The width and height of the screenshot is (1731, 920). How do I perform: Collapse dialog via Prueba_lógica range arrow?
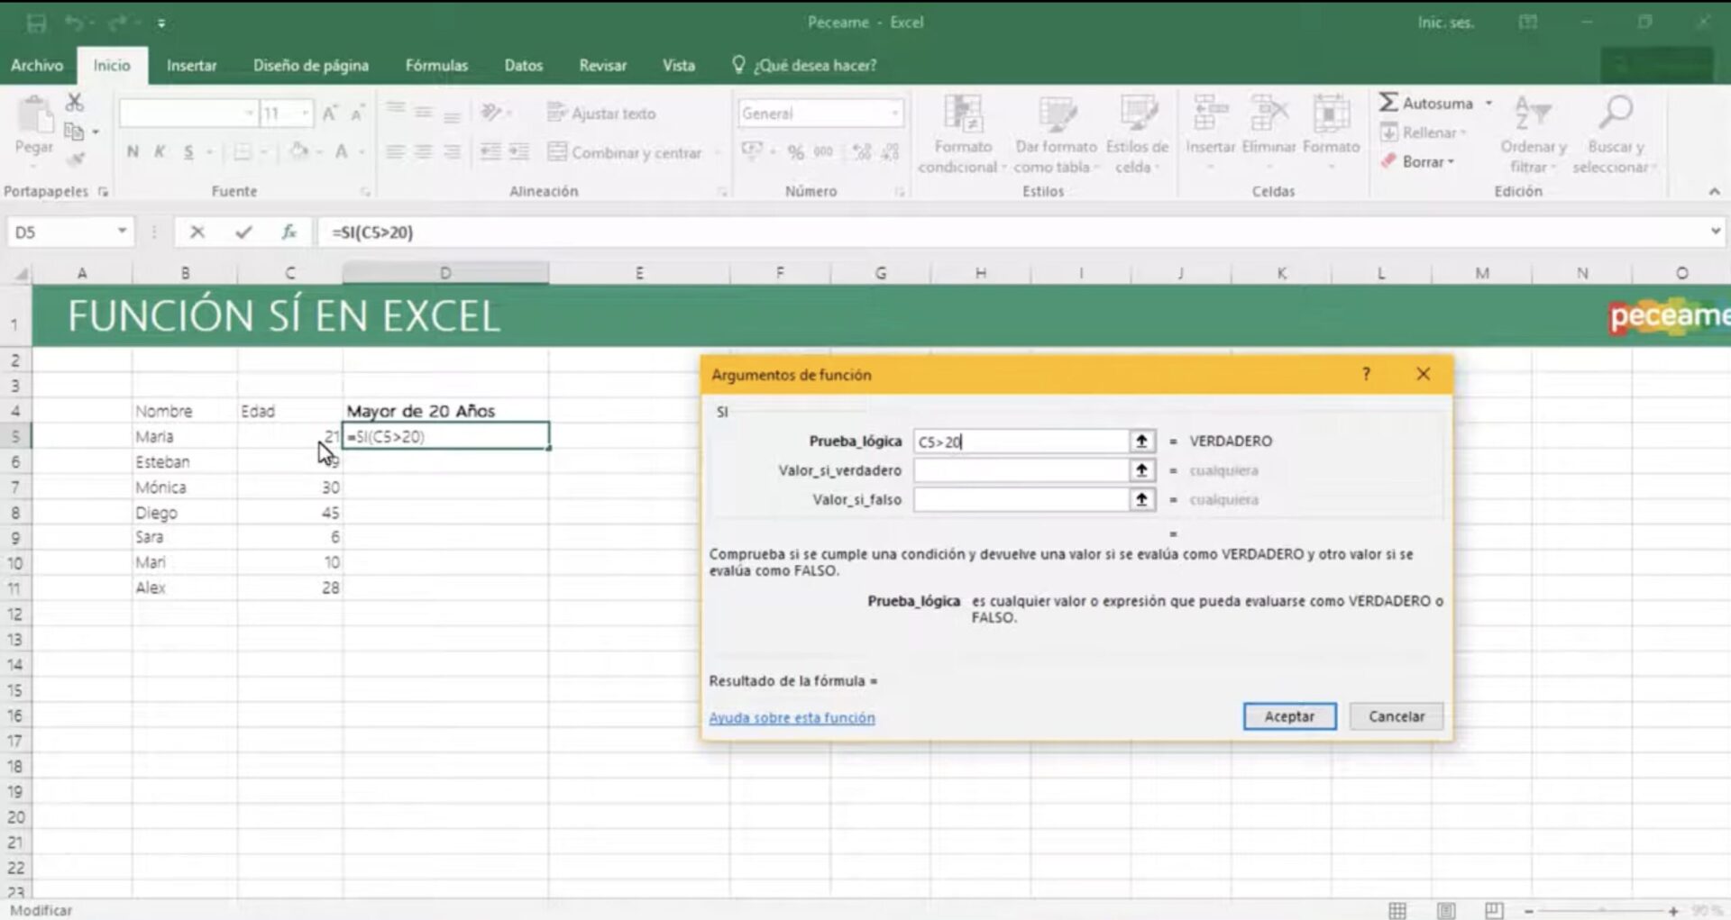(x=1142, y=442)
